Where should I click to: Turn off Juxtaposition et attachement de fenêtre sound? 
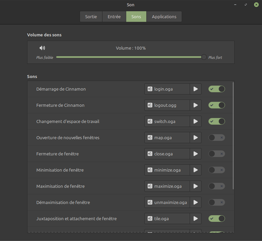coord(217,219)
